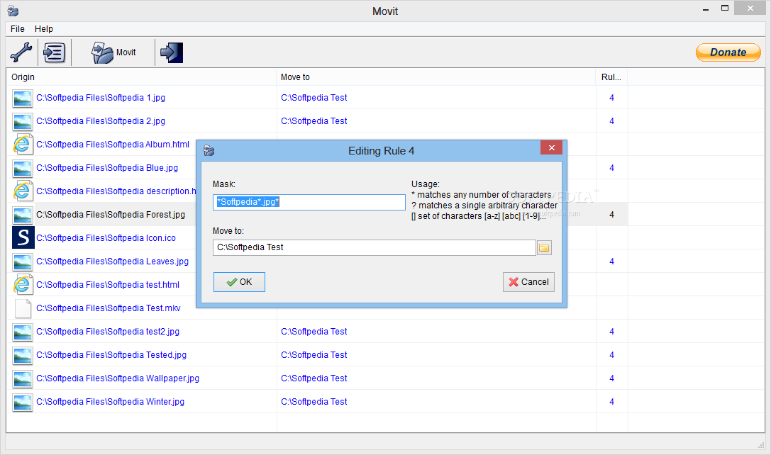The image size is (771, 455).
Task: Click image icon of Softpedia Forest.jpg
Action: 23,215
